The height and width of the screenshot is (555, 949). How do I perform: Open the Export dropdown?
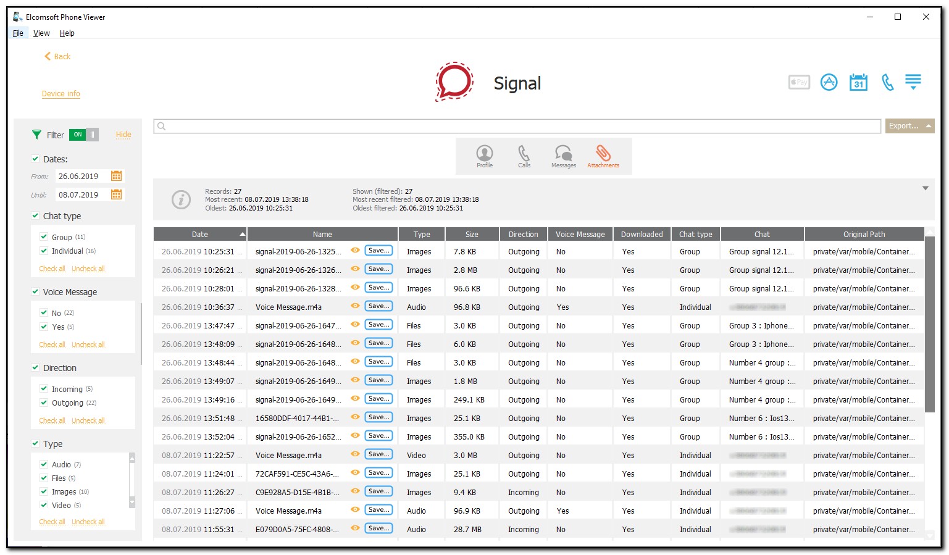pos(909,126)
